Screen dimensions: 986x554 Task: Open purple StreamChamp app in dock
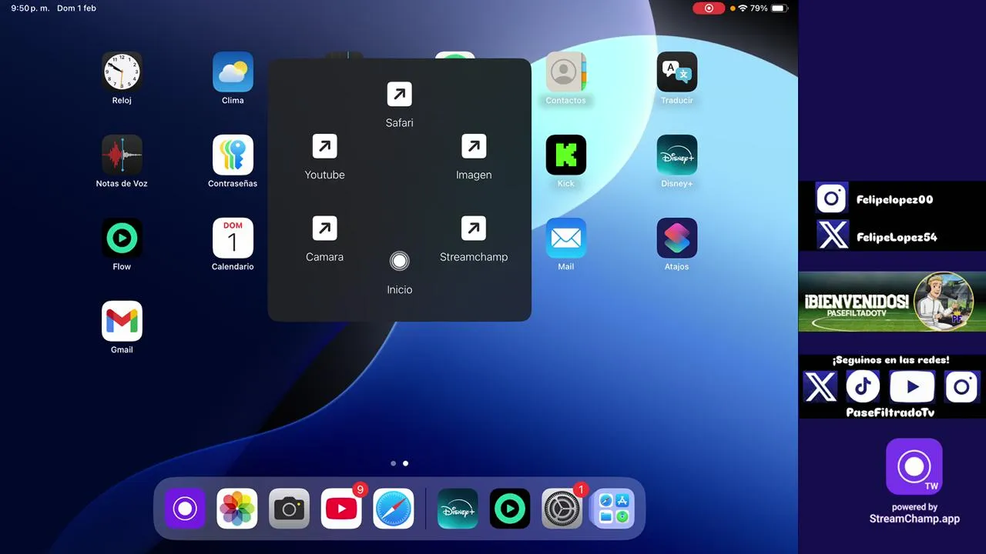[x=185, y=509]
